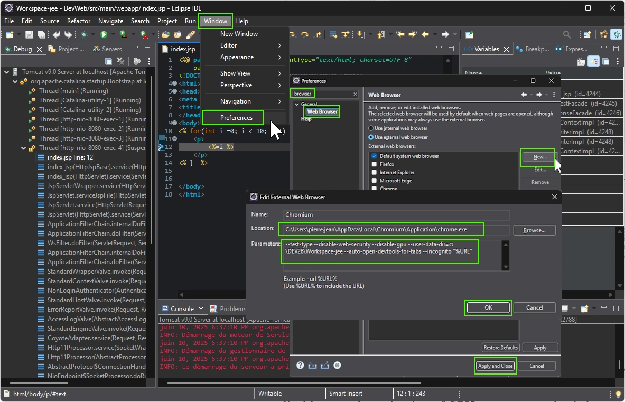This screenshot has height=402, width=625.
Task: Click the Save All toolbar icon
Action: (x=41, y=35)
